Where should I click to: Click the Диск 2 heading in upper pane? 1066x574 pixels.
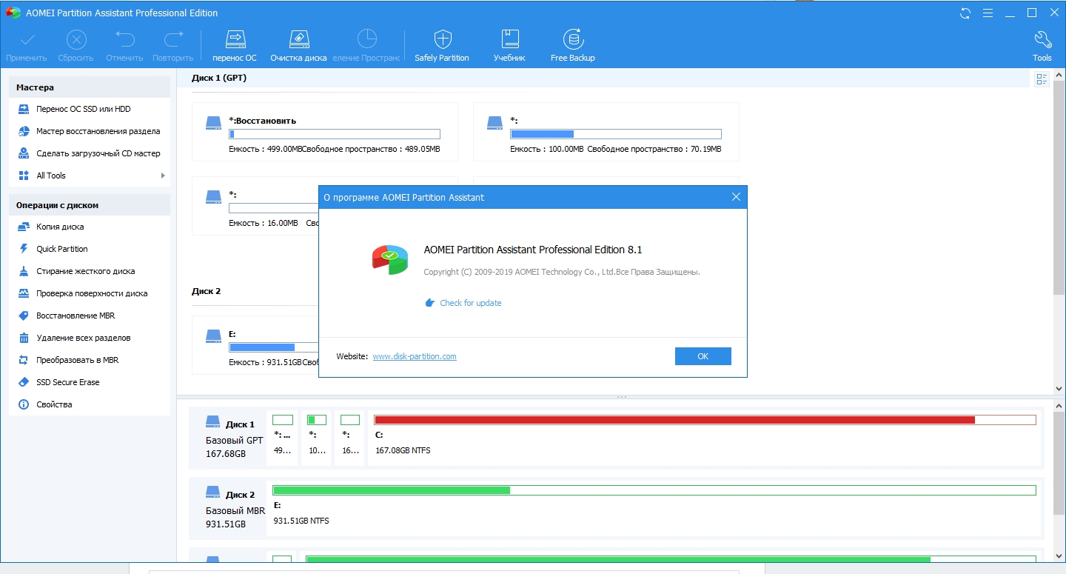click(x=207, y=291)
